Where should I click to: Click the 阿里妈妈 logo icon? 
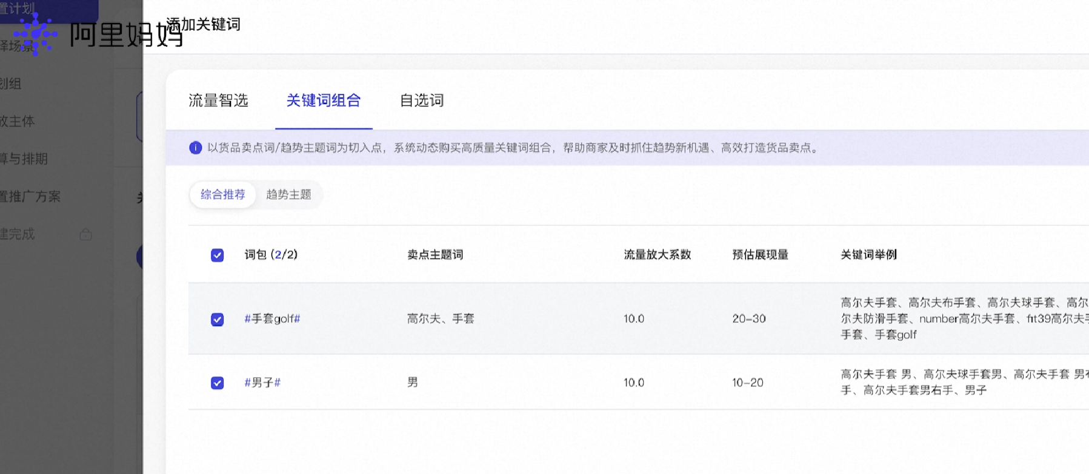click(36, 35)
